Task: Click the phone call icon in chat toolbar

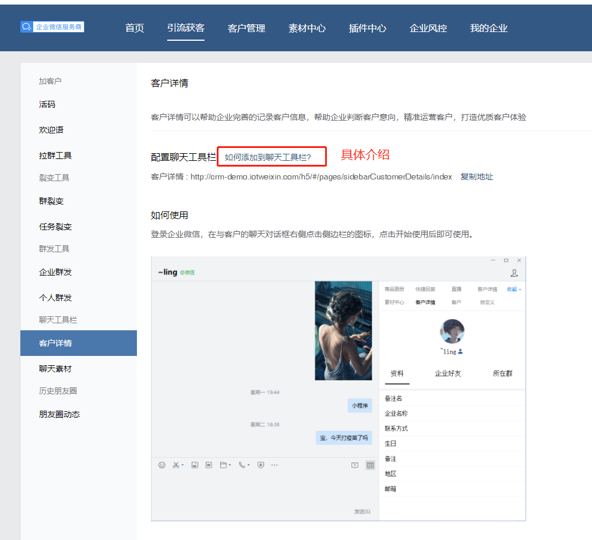Action: (242, 465)
